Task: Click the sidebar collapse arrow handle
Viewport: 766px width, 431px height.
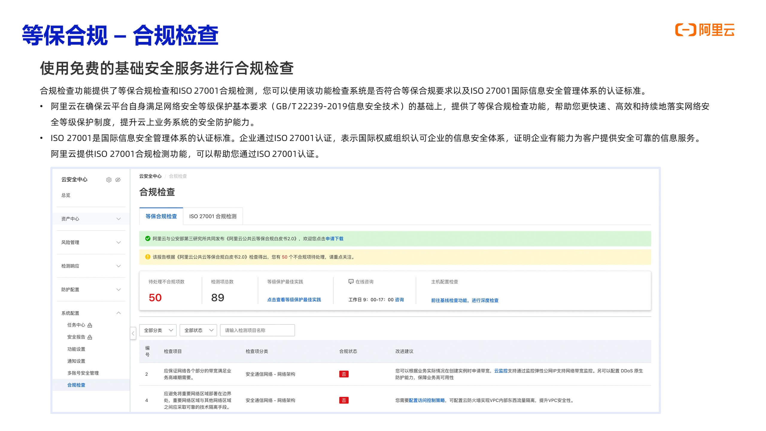Action: point(133,333)
